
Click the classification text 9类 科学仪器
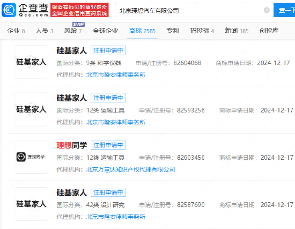[104, 63]
